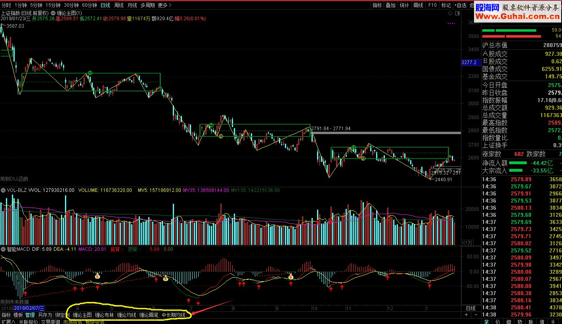Screen dimensions: 562x324
Task: Select the 细 detail tab
Action: click(509, 321)
